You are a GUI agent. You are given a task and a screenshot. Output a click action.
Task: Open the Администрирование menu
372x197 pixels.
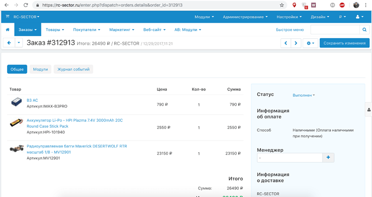click(x=245, y=17)
